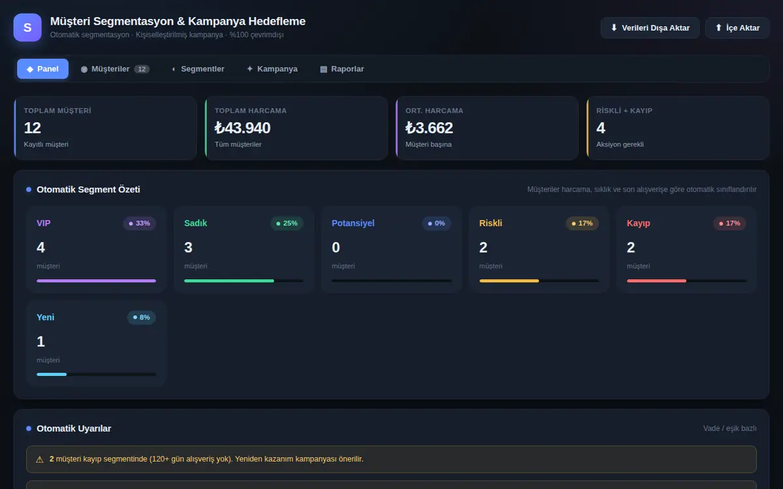This screenshot has height=489, width=783.
Task: Click the TOPLAM MÜŞTERİ value 12
Action: coord(33,128)
